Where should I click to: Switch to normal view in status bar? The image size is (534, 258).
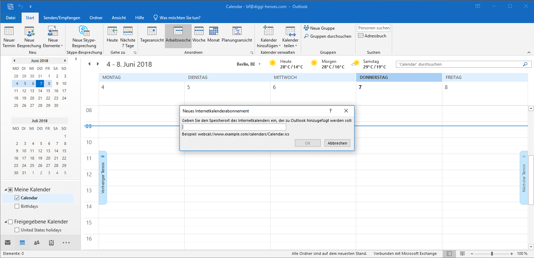449,254
